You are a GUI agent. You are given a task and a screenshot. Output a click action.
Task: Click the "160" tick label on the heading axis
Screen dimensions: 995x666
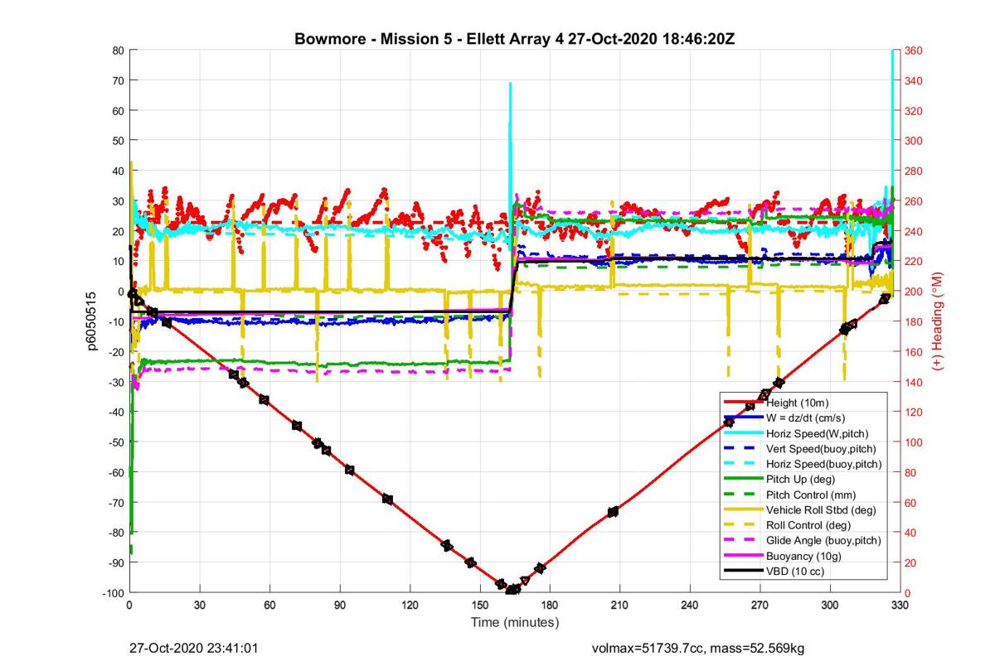(914, 352)
